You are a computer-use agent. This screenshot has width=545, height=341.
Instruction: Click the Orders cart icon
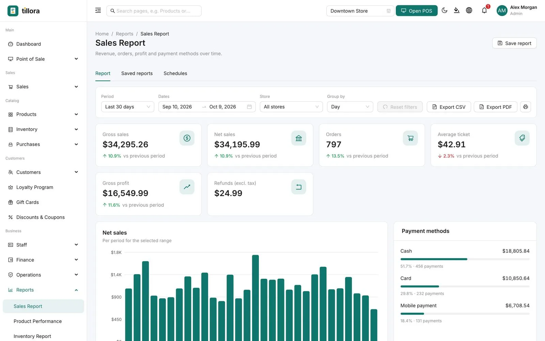410,138
